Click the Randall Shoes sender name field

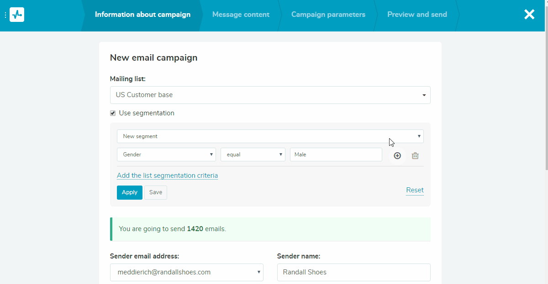tap(353, 272)
